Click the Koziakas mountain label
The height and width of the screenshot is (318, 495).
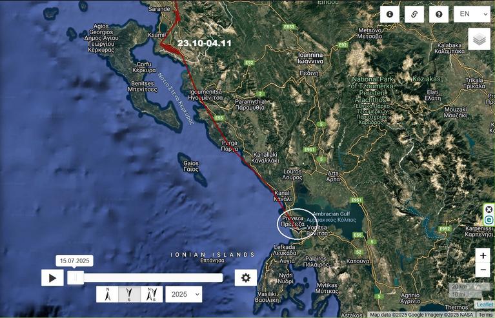(426, 79)
